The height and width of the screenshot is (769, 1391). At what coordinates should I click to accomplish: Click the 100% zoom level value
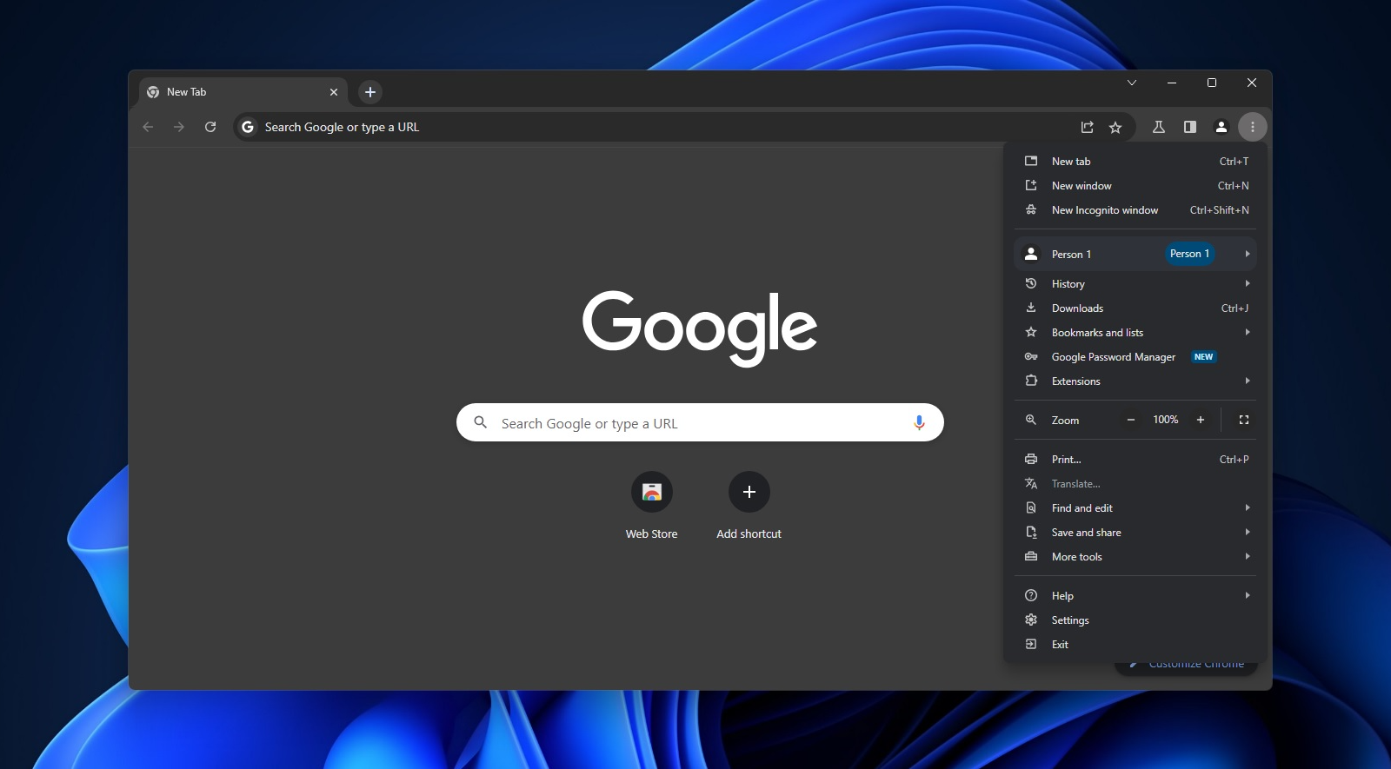1166,420
